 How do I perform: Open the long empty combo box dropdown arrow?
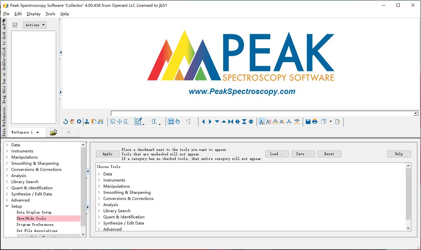416,113
